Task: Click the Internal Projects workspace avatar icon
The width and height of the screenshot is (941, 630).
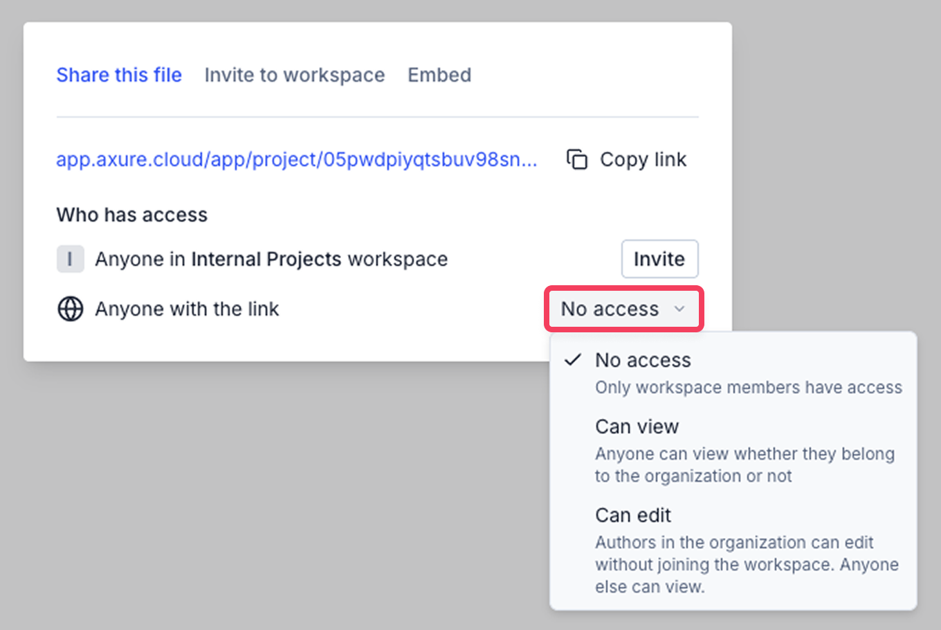Action: pos(70,259)
